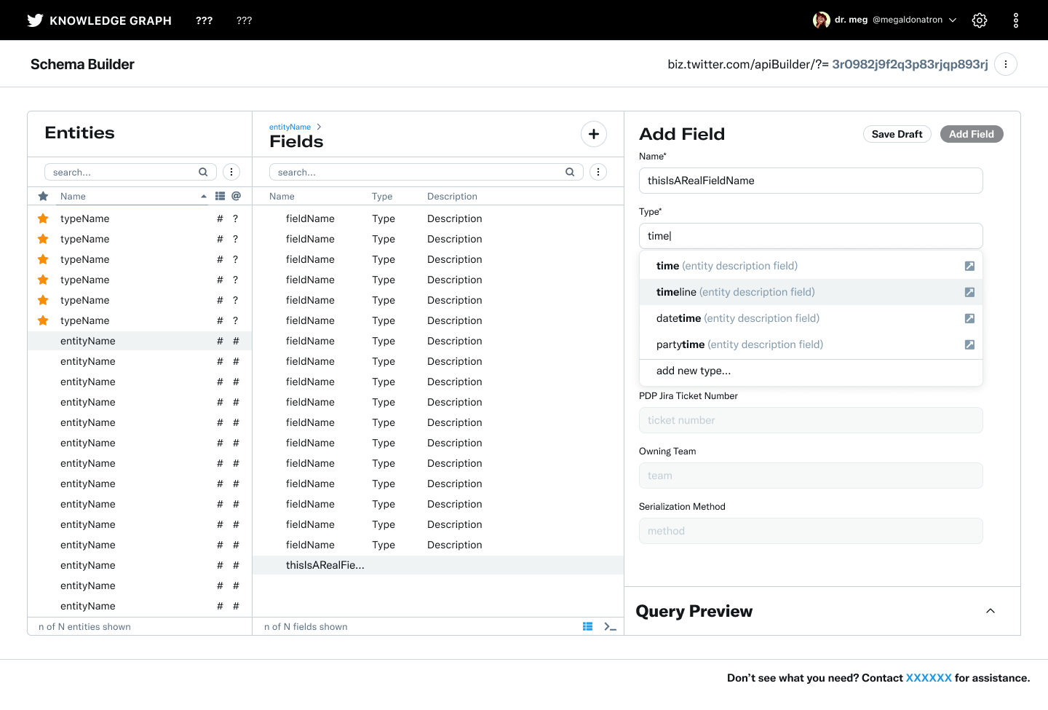The width and height of the screenshot is (1048, 710).
Task: Click the field Name input
Action: click(x=811, y=181)
